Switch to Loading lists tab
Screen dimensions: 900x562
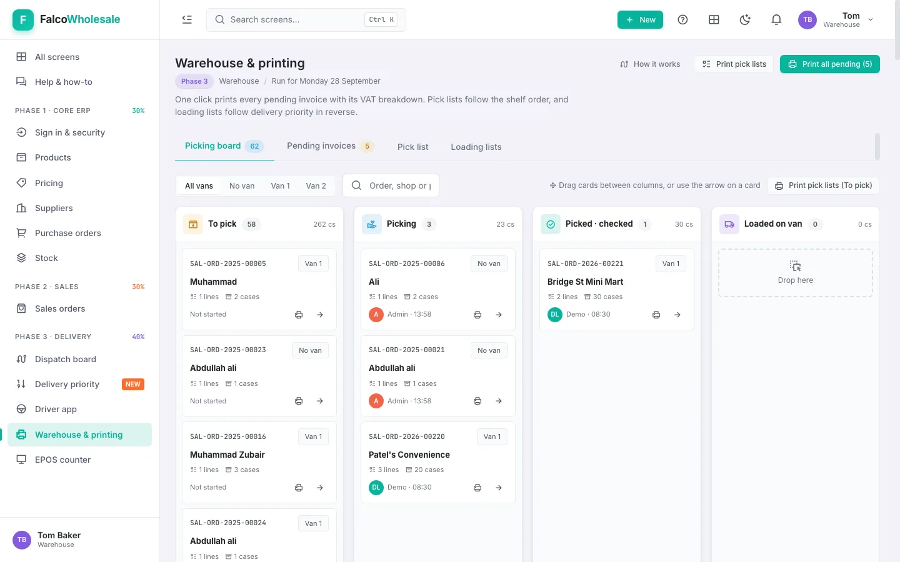(476, 147)
